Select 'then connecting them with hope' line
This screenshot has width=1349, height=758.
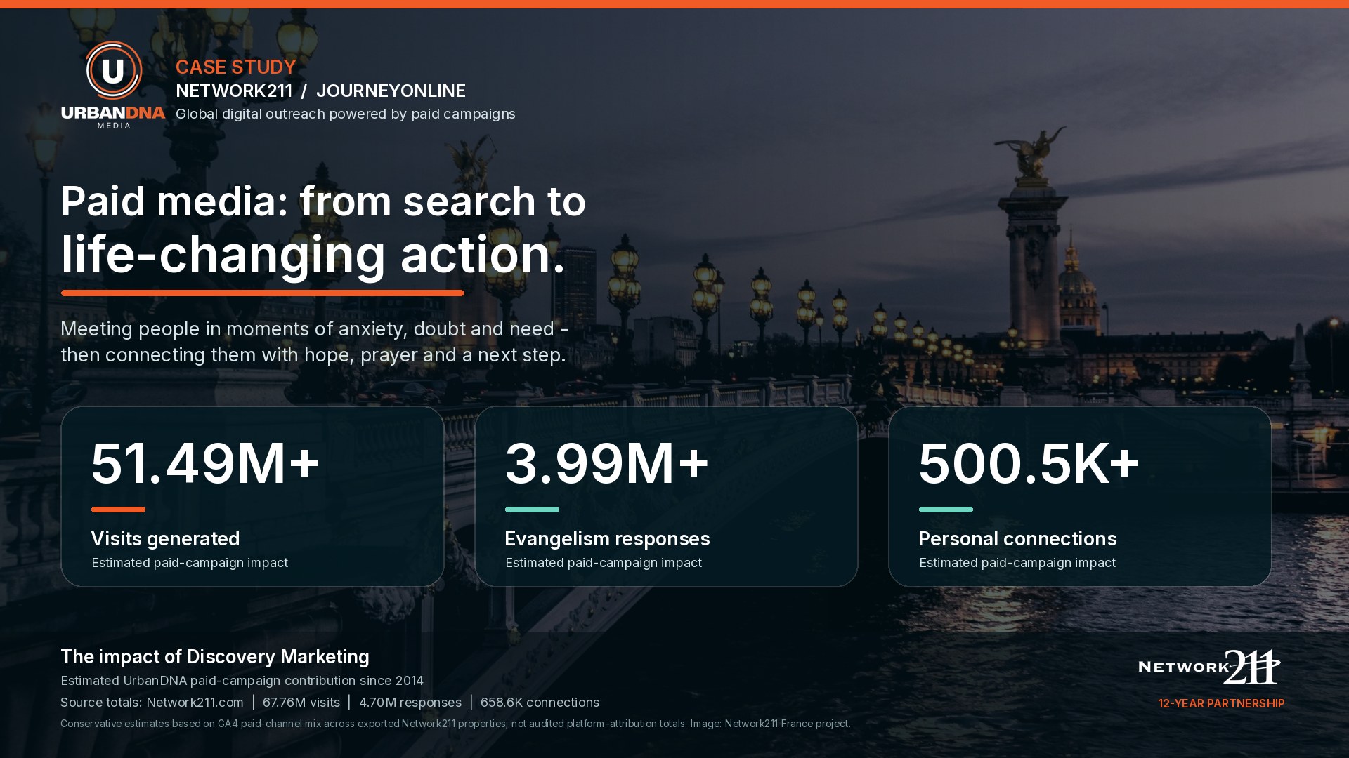coord(313,355)
